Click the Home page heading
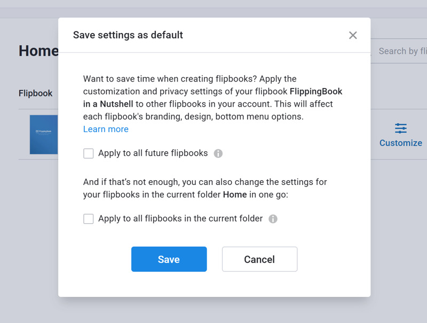This screenshot has height=323, width=427. point(38,51)
